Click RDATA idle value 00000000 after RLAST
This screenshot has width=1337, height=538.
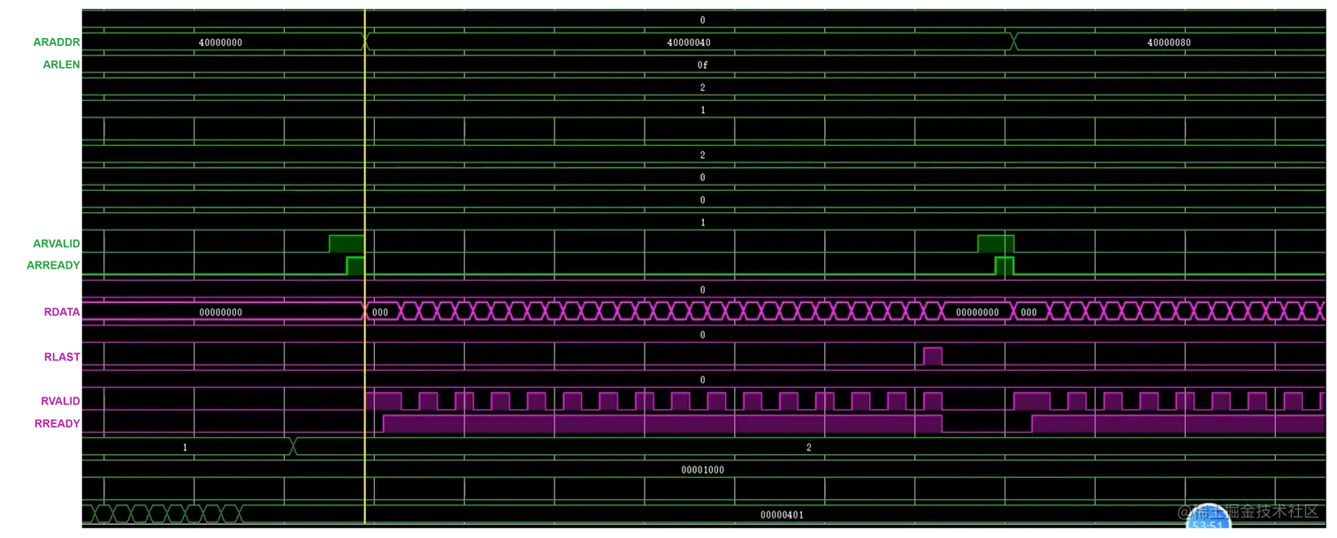977,312
